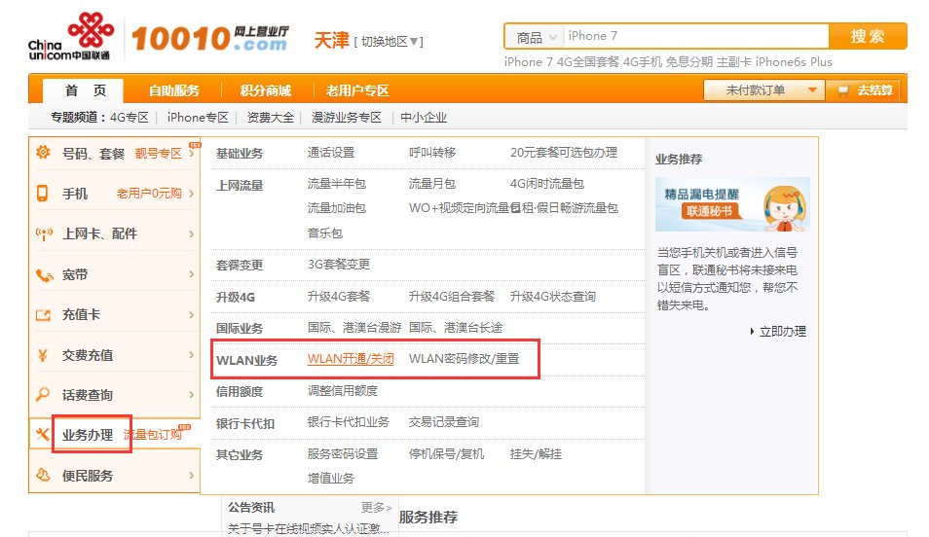This screenshot has width=929, height=537.
Task: Open the 3G套餐变更 link
Action: click(x=338, y=264)
